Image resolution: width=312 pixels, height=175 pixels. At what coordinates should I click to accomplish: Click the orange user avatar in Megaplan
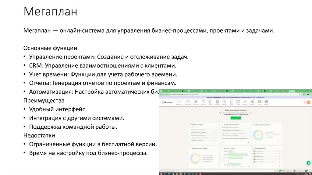pos(308,102)
